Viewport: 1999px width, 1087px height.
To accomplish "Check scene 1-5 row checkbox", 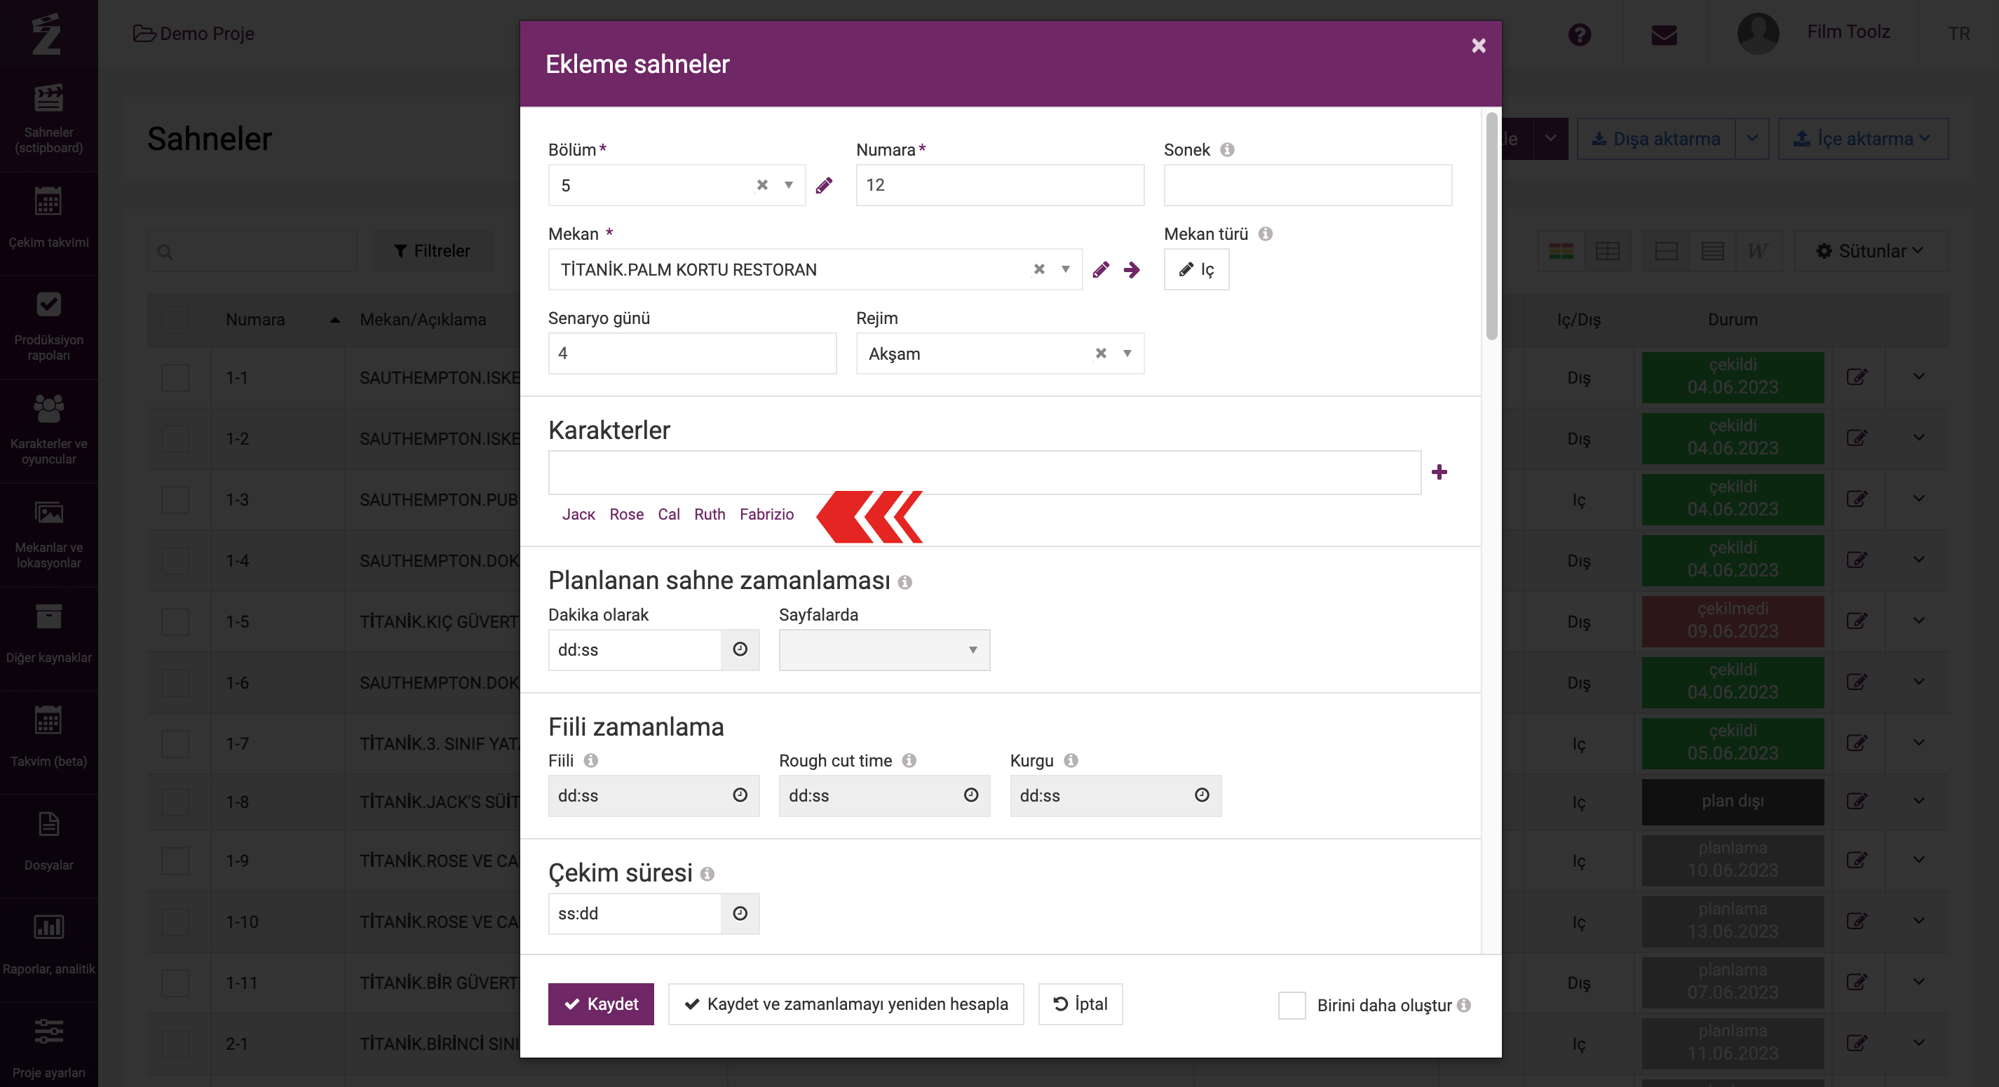I will pos(175,622).
